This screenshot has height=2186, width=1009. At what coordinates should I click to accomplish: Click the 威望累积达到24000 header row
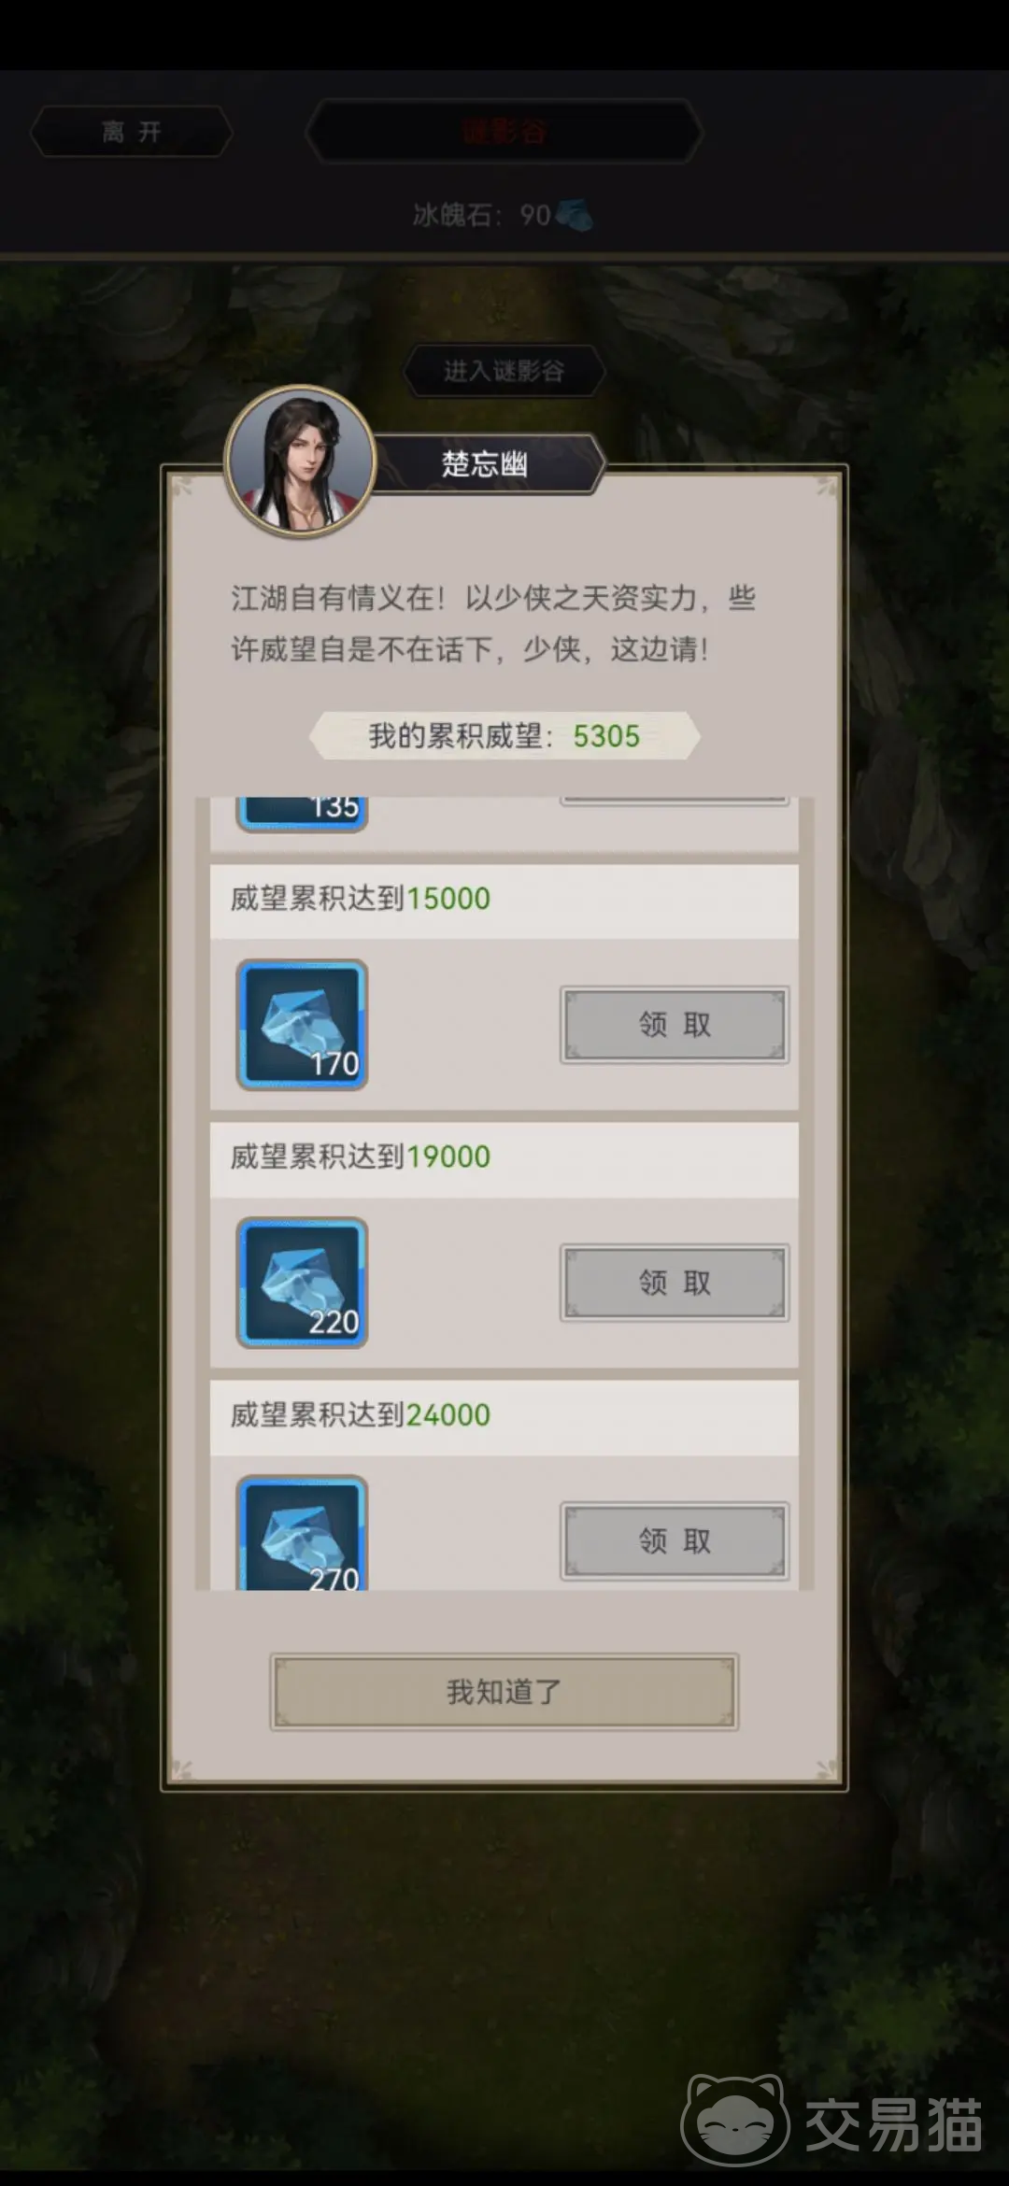pyautogui.click(x=504, y=1415)
